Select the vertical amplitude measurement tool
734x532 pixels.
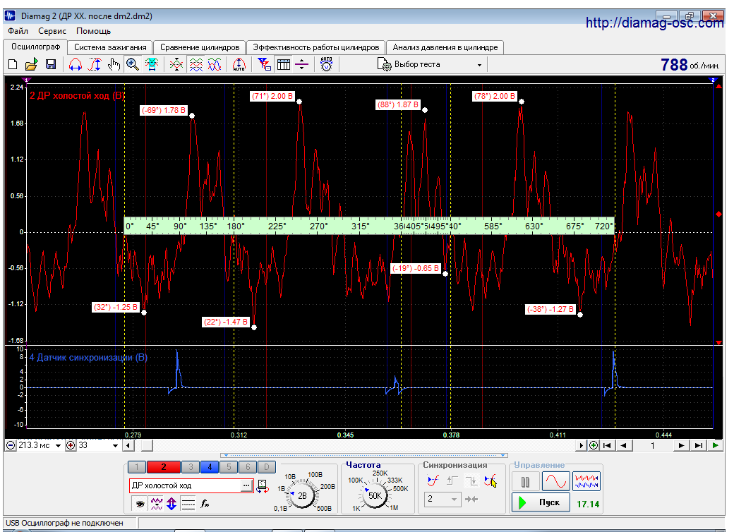point(95,65)
